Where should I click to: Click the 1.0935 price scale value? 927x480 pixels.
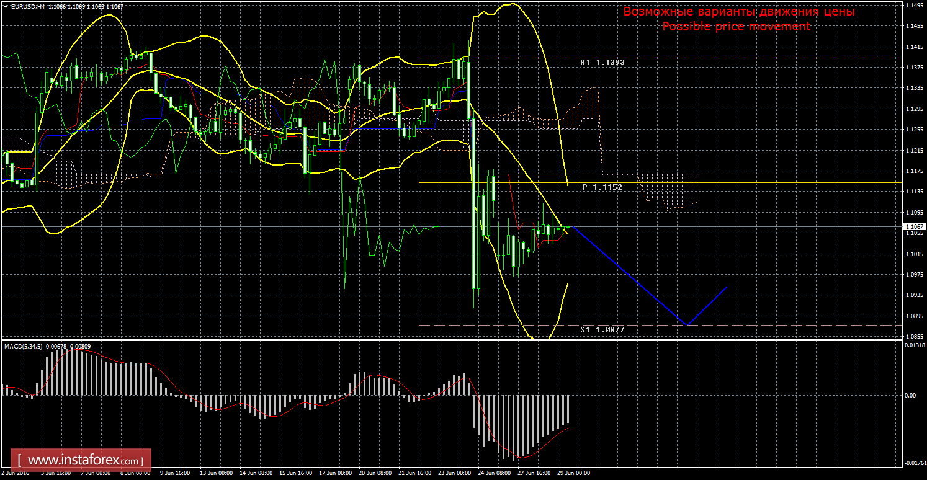coord(915,296)
